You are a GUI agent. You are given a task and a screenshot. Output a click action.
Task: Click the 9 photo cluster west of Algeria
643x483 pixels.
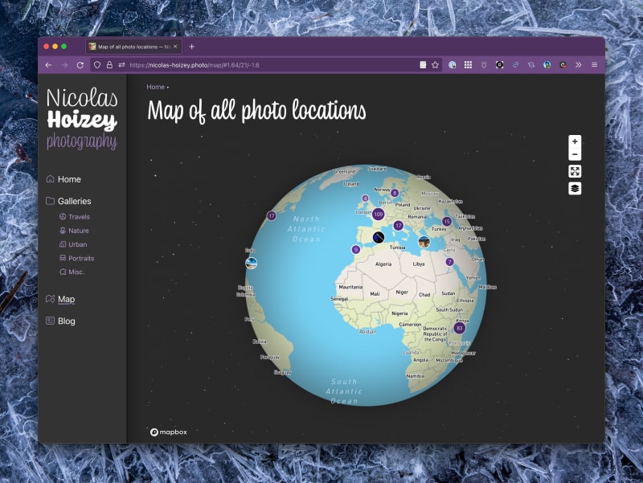[356, 249]
